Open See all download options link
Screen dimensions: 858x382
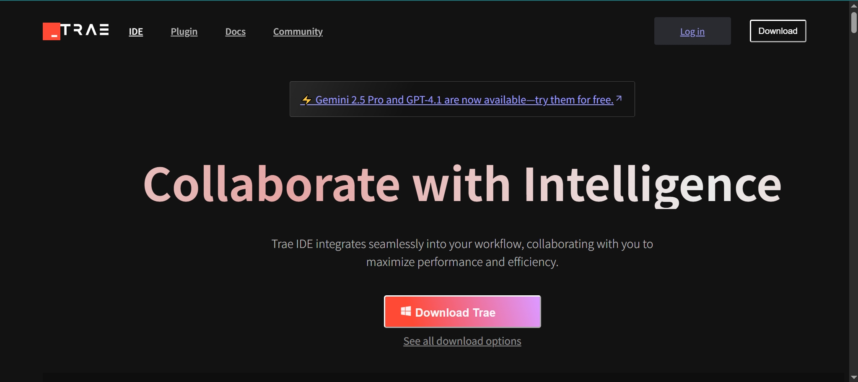click(462, 341)
